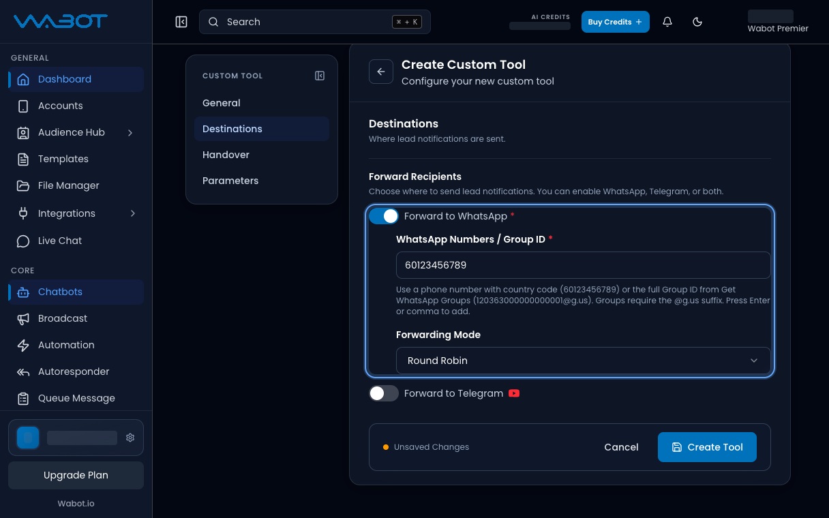Toggle dark mode moon icon
This screenshot has height=518, width=829.
[697, 22]
